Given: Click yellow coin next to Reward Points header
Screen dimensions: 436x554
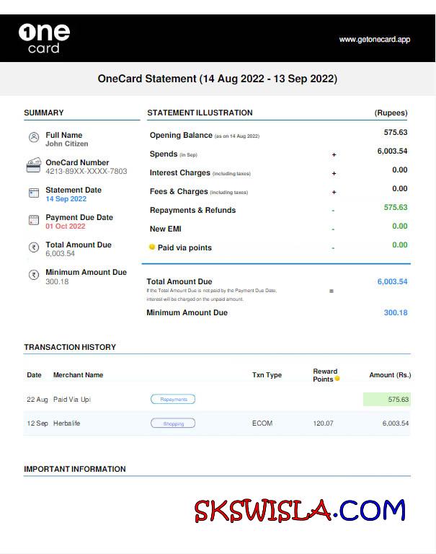Looking at the screenshot, I should (x=337, y=379).
